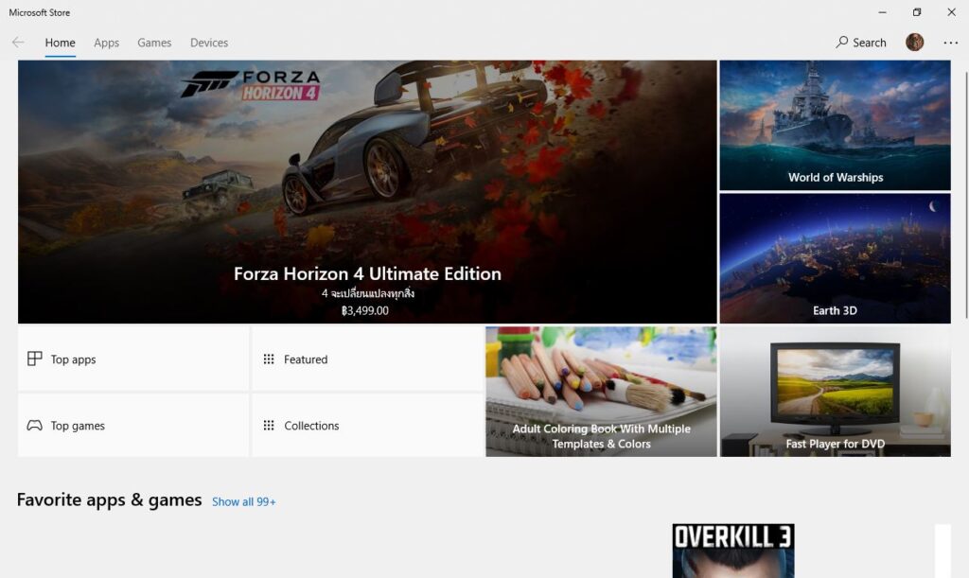Screen dimensions: 969x578
Task: Open Top apps tile
Action: [x=133, y=359]
